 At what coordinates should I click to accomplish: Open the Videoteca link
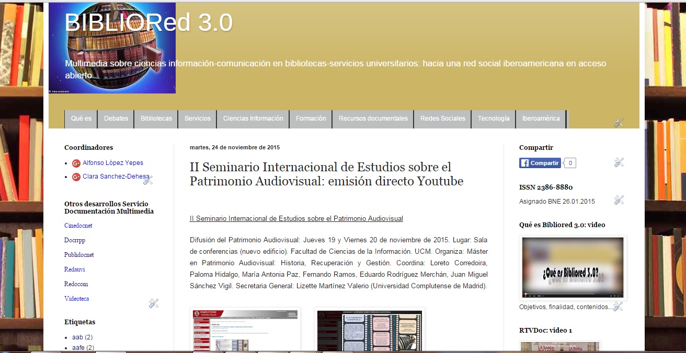point(77,299)
